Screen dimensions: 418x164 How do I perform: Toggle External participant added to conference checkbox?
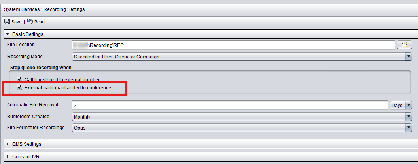tap(19, 87)
